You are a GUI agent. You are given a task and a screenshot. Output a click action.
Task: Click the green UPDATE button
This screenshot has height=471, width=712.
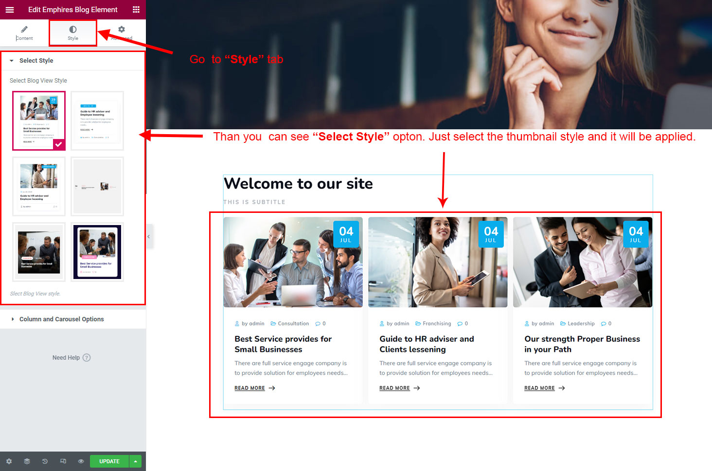point(109,461)
